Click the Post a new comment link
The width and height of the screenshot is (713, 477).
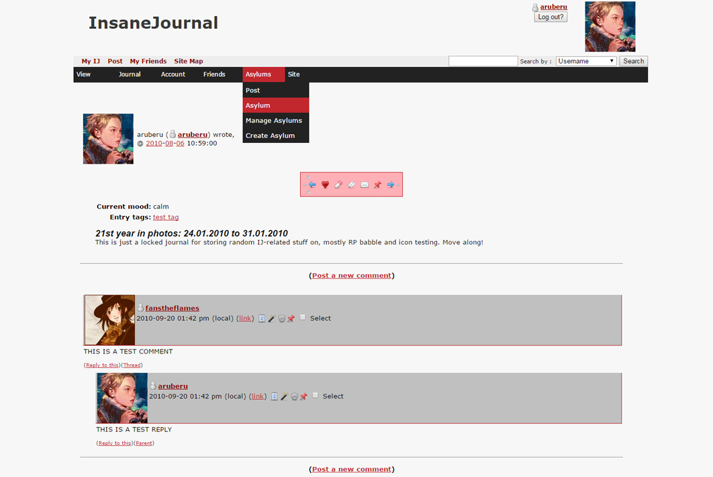[351, 275]
